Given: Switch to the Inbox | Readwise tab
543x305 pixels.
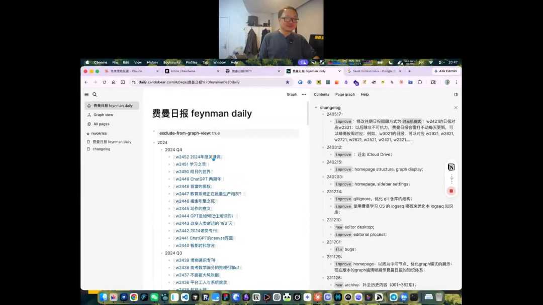Looking at the screenshot, I should coord(192,71).
